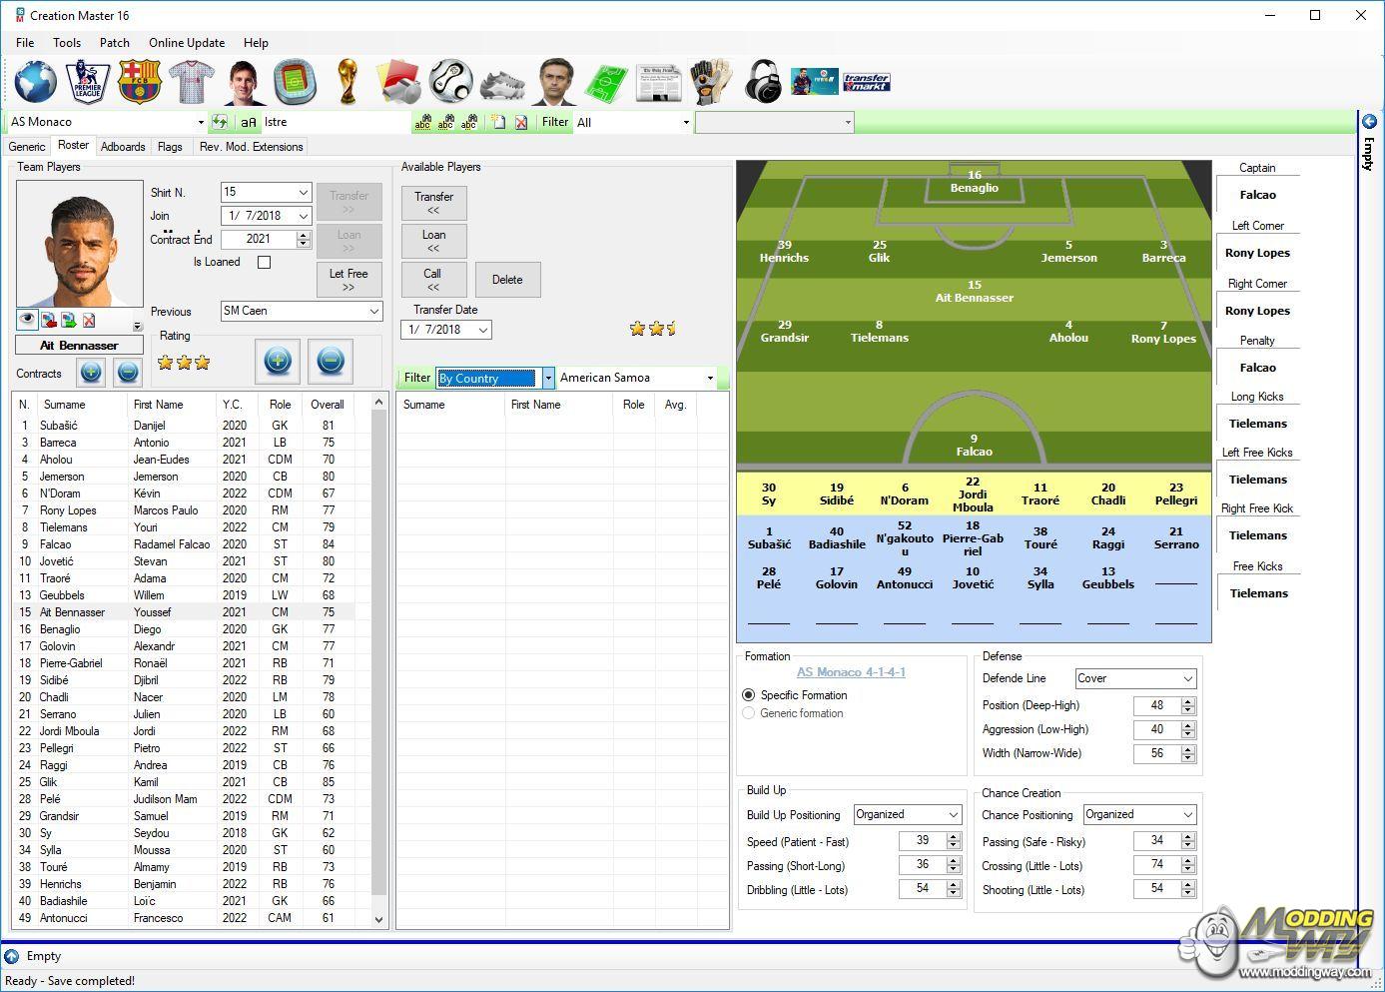Click the football boots toolbar icon
The width and height of the screenshot is (1385, 992).
tap(502, 82)
